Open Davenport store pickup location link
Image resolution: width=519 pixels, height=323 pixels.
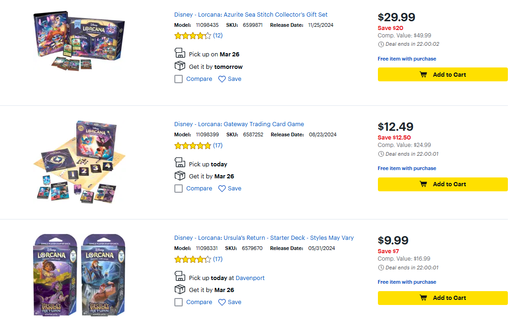coord(250,278)
